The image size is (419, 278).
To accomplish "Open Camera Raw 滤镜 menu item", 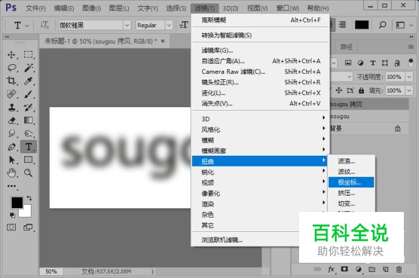I will coord(260,71).
